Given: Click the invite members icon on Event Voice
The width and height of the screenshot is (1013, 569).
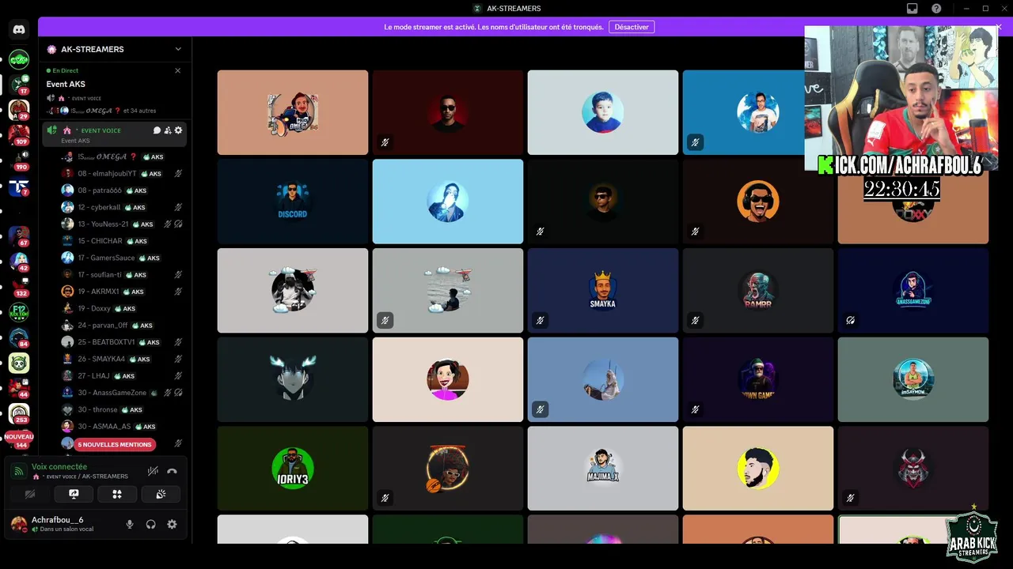Looking at the screenshot, I should (168, 130).
